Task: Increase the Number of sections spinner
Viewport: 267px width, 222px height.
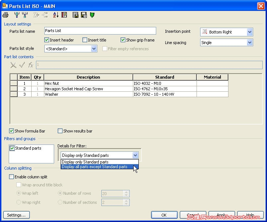Action: (126, 201)
